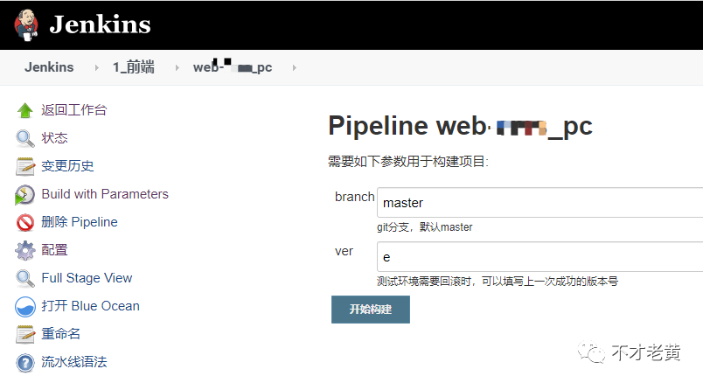The image size is (703, 383).
Task: Click the ver parameter label
Action: pos(344,251)
